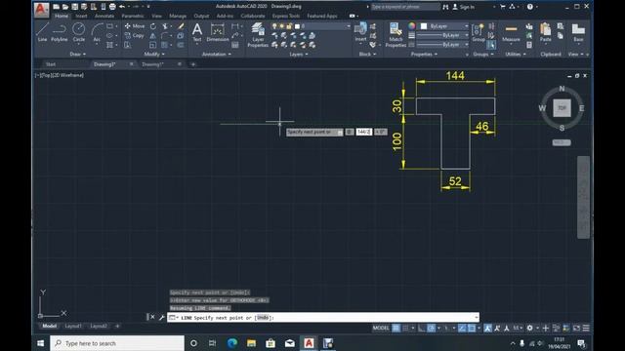
Task: Select the Line tool
Action: (x=42, y=32)
